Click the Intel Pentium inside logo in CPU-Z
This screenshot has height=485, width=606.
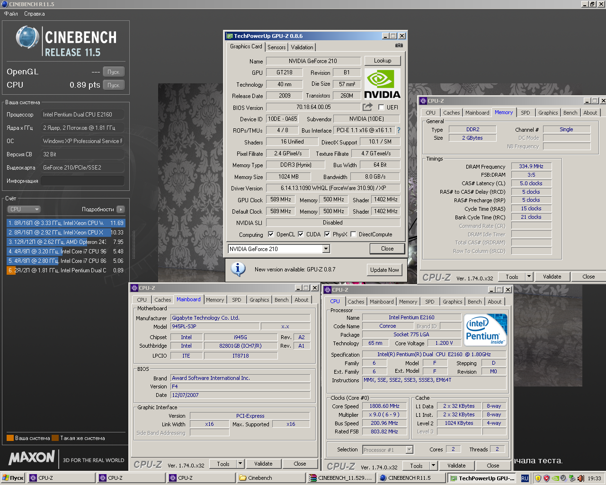point(485,330)
